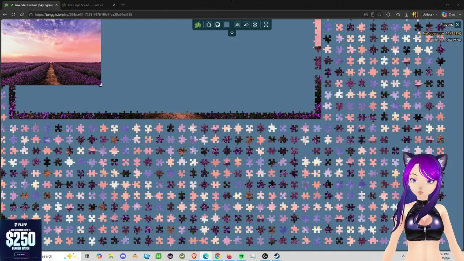Open the players list icon in the toolbar
The width and height of the screenshot is (464, 261).
click(x=237, y=25)
